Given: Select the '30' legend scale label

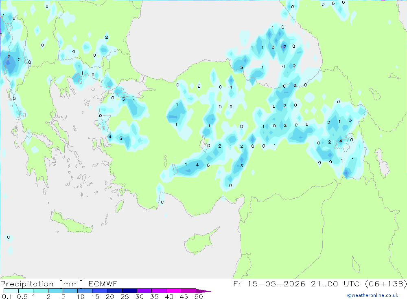Looking at the screenshot, I should [x=139, y=297].
